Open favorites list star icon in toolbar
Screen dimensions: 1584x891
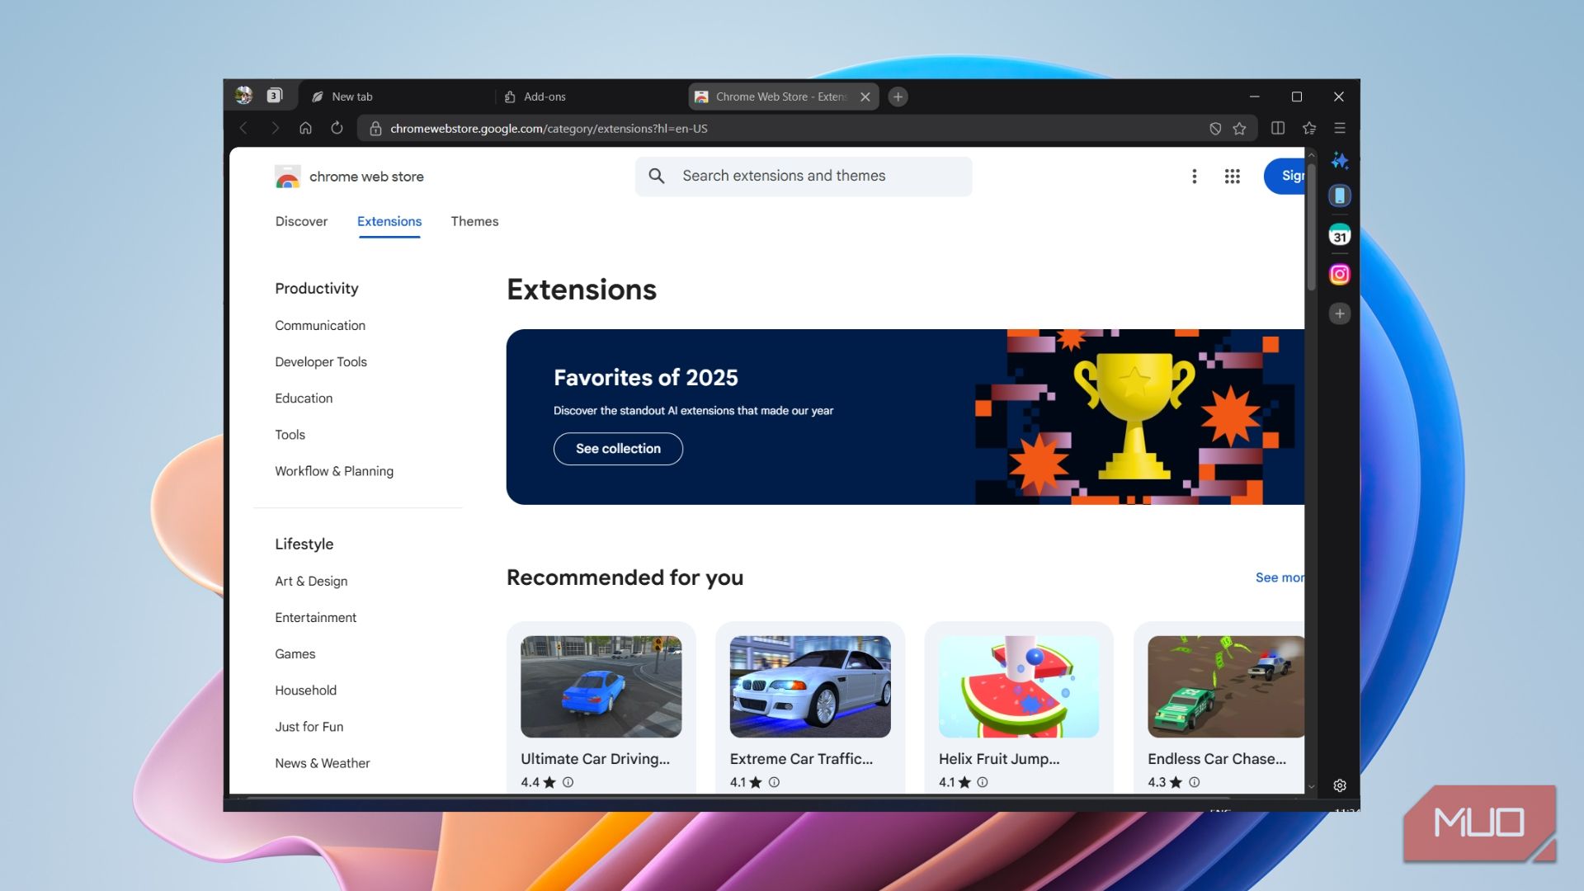point(1309,128)
